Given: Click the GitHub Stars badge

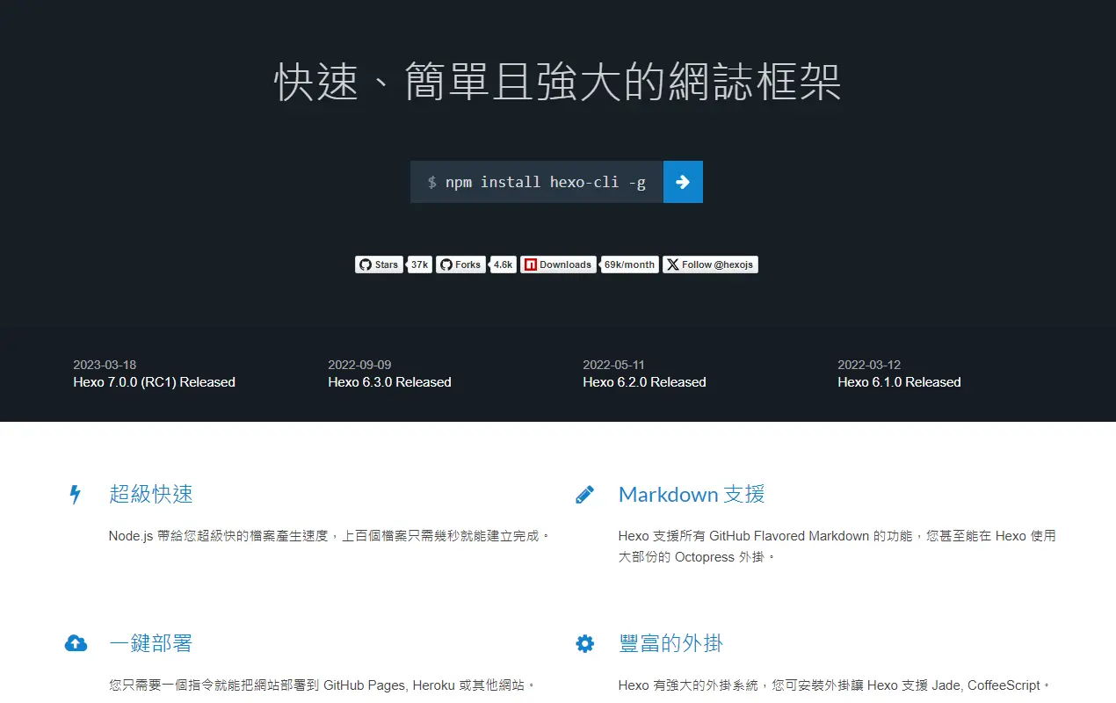Looking at the screenshot, I should pos(379,265).
